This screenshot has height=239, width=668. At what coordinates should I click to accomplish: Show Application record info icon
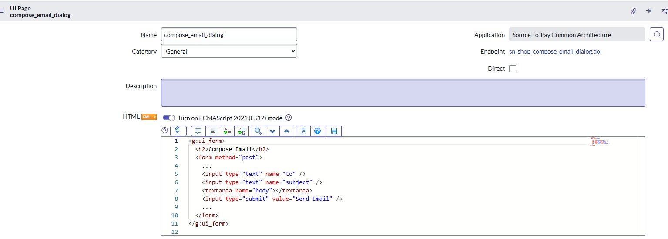pyautogui.click(x=656, y=35)
